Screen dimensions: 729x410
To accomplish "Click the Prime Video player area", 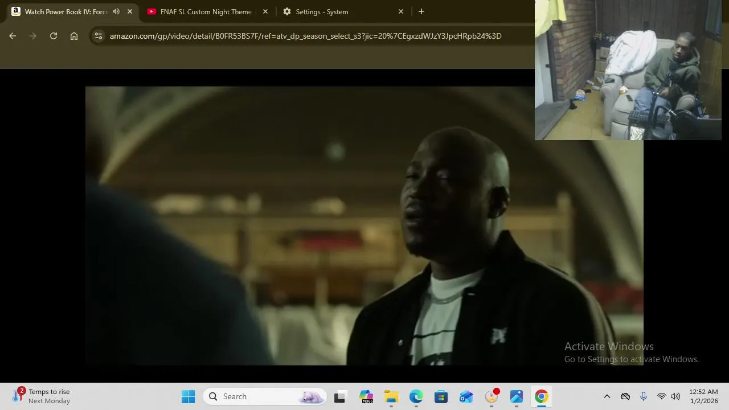I will [364, 225].
